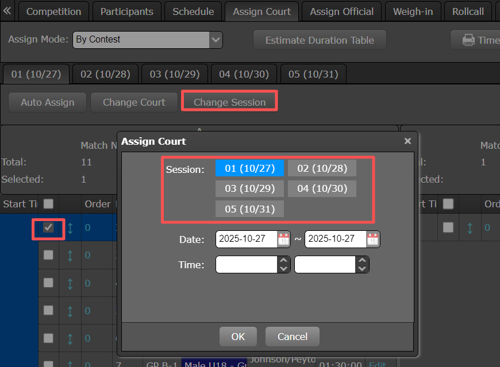Select session 04 (10/30) in dialog
This screenshot has width=500, height=367.
point(322,188)
